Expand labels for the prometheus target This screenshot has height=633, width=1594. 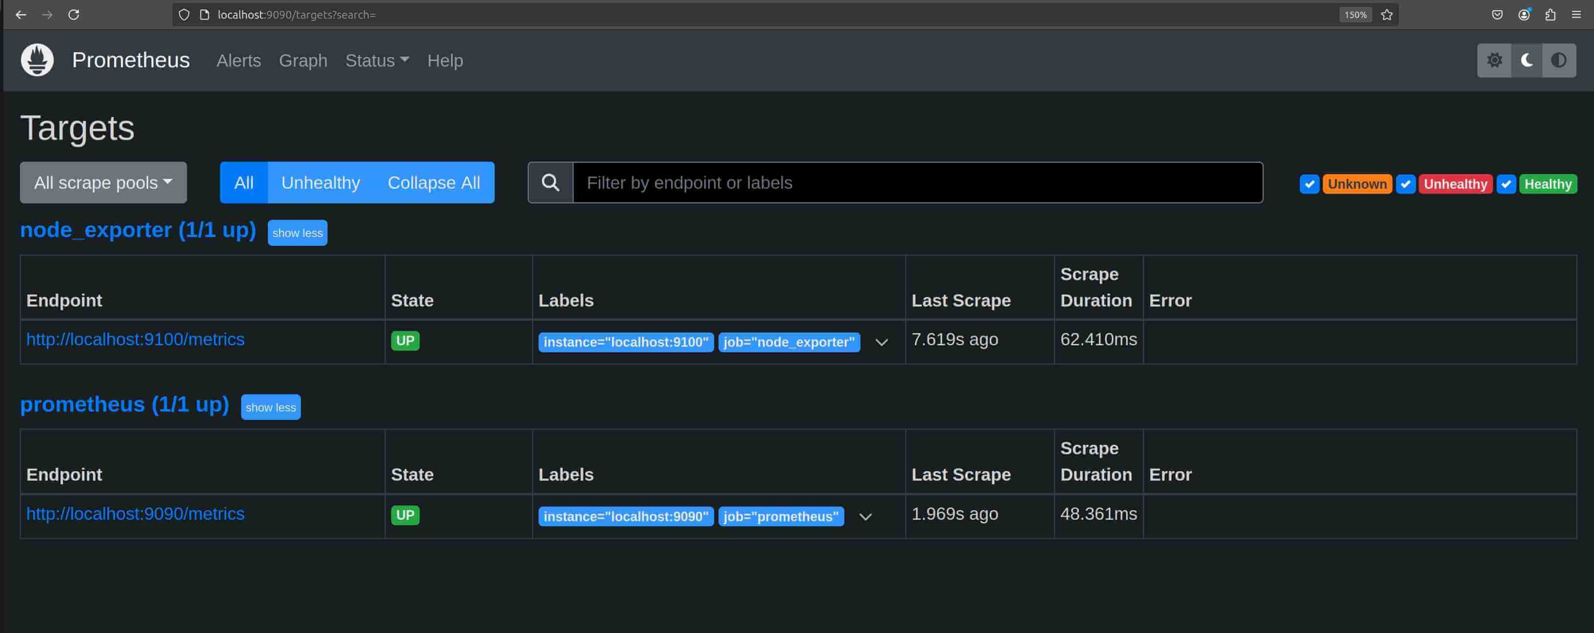pos(866,516)
